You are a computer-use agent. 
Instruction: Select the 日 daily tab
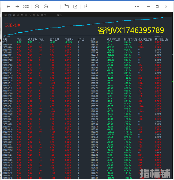(x=10, y=15)
